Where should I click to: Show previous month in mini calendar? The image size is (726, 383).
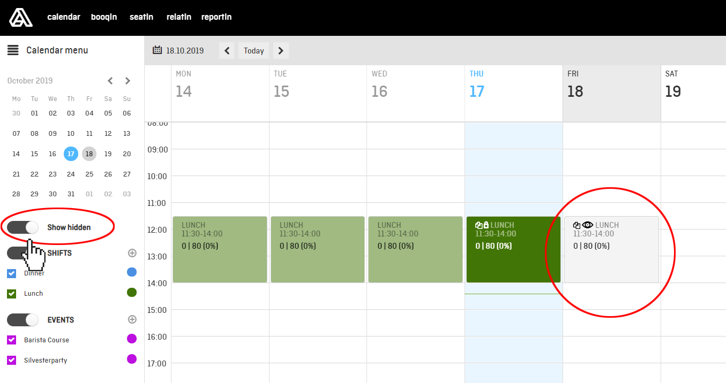(110, 81)
